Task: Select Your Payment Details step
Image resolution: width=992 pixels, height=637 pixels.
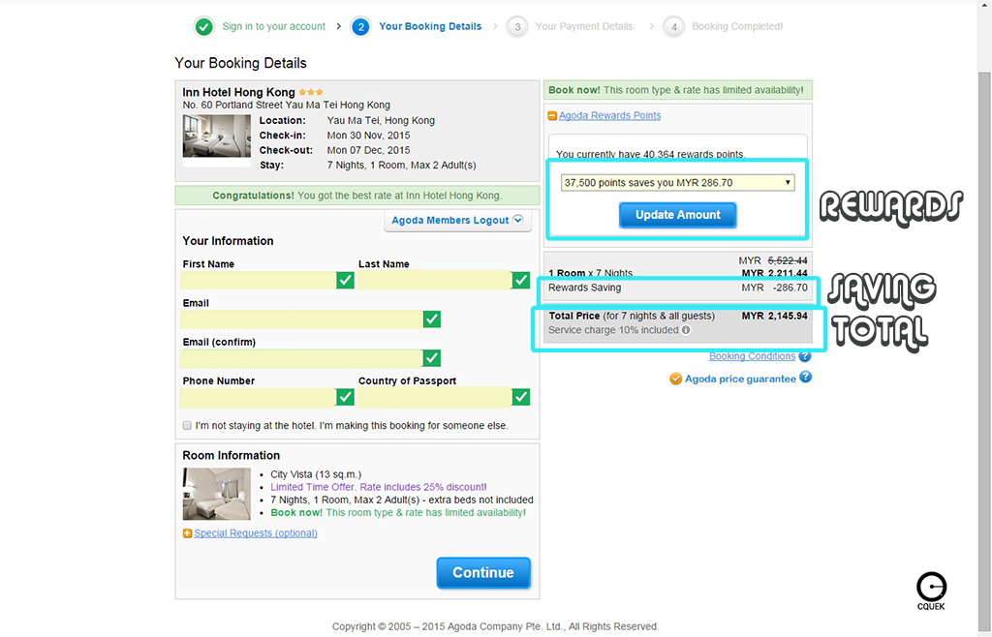Action: pos(584,26)
